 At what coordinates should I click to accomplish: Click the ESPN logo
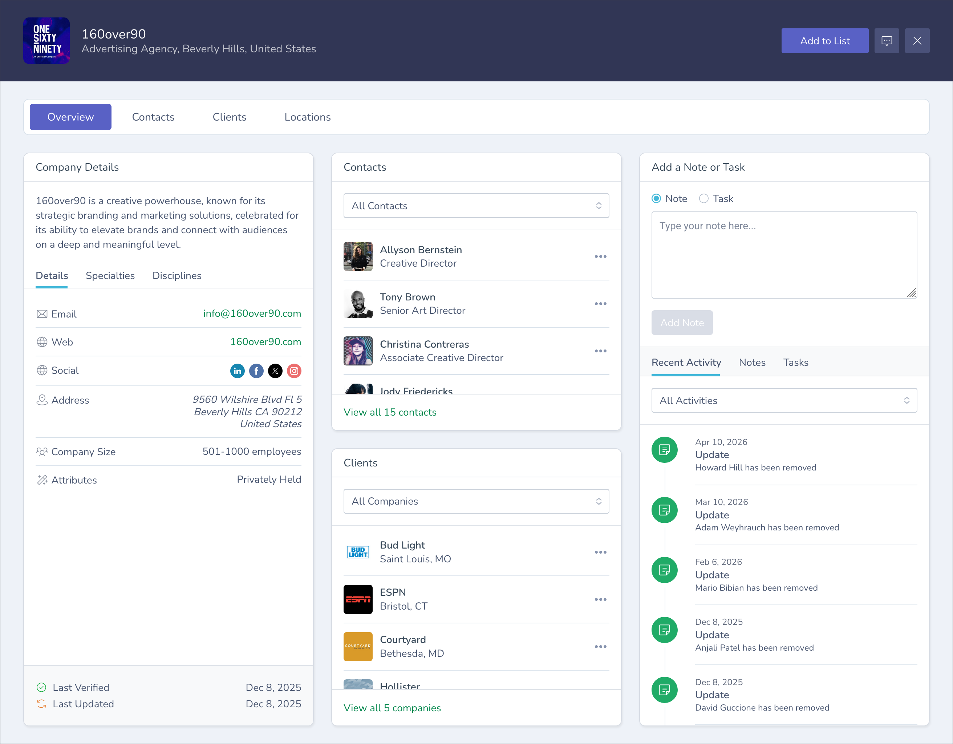click(x=358, y=599)
